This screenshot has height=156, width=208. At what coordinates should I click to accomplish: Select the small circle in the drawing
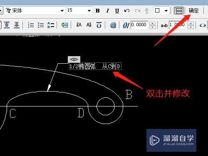106,106
